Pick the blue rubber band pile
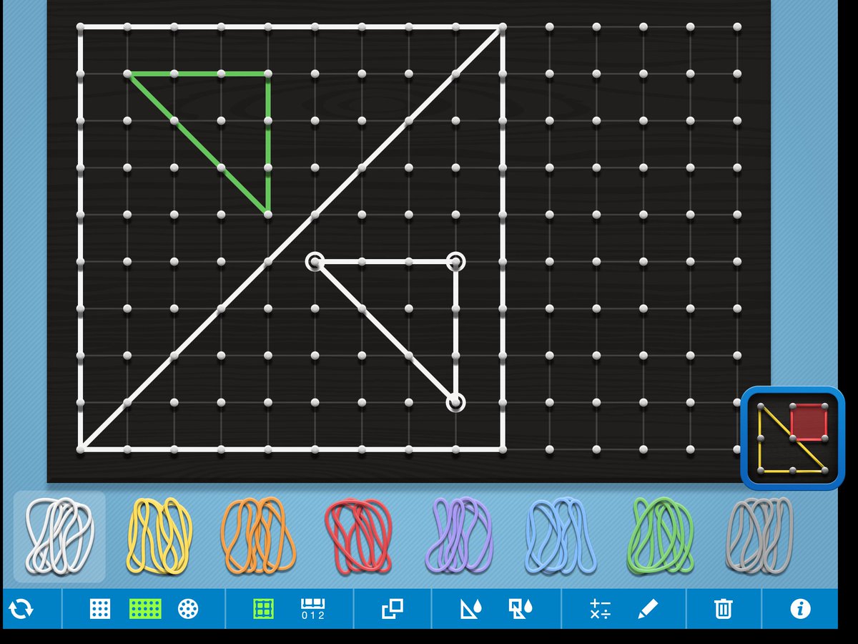The image size is (858, 644). coord(560,535)
